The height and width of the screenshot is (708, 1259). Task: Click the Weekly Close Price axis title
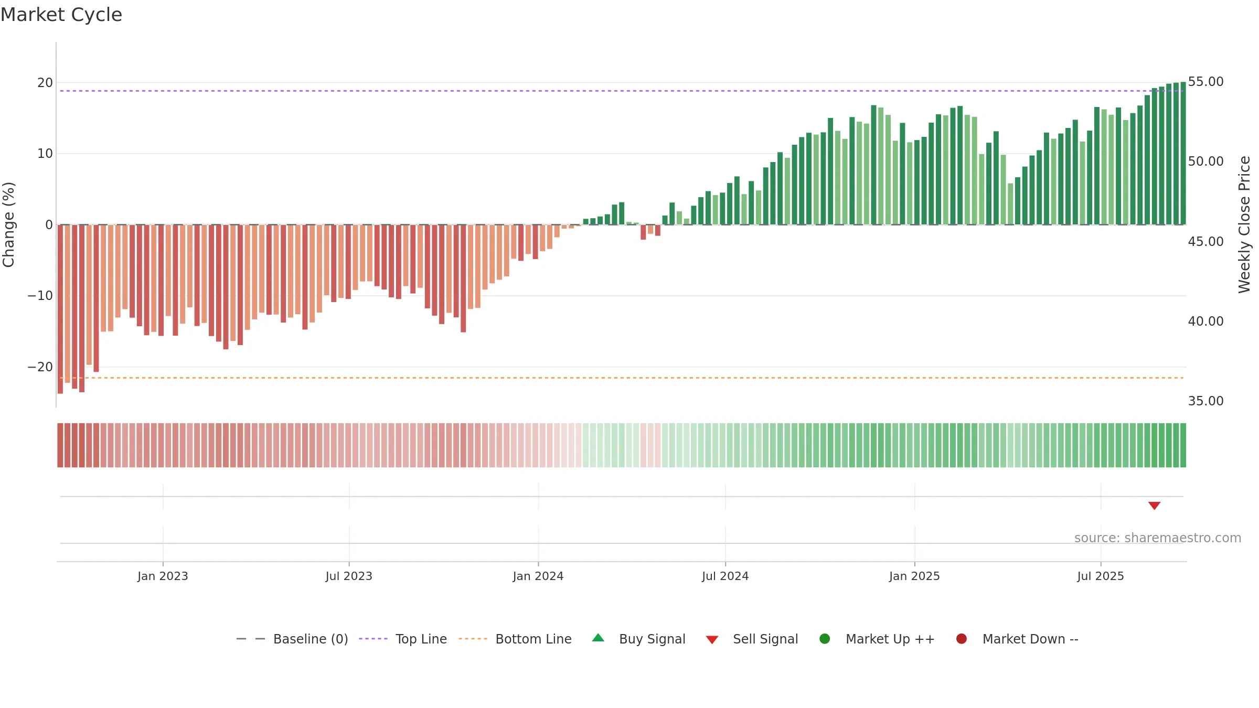click(x=1244, y=224)
